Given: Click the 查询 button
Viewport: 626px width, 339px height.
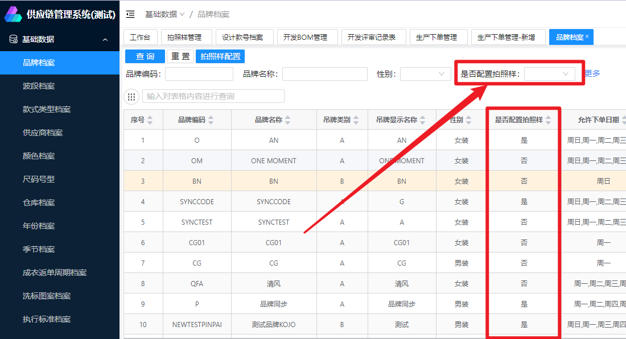Looking at the screenshot, I should click(x=145, y=56).
